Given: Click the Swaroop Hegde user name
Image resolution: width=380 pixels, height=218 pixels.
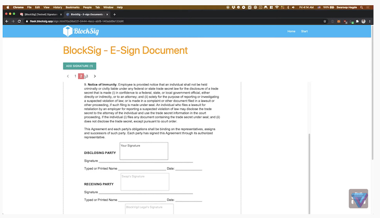Looking at the screenshot, I should click(x=347, y=7).
